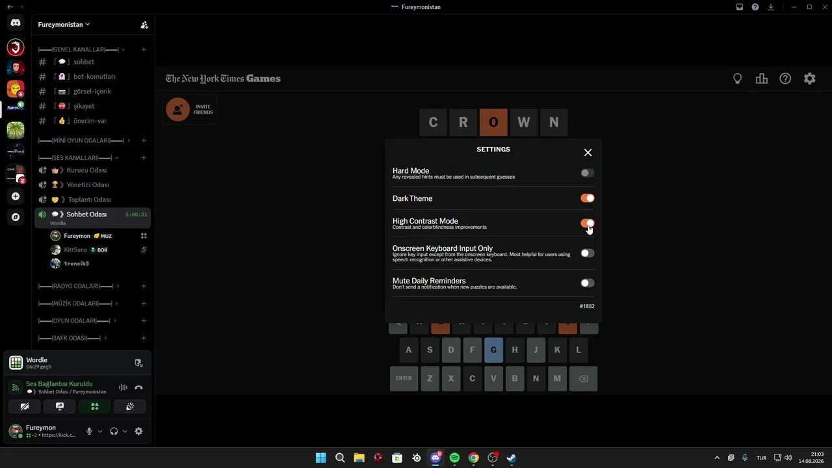The image size is (832, 468).
Task: Open the Discord inbox icon
Action: pos(740,7)
